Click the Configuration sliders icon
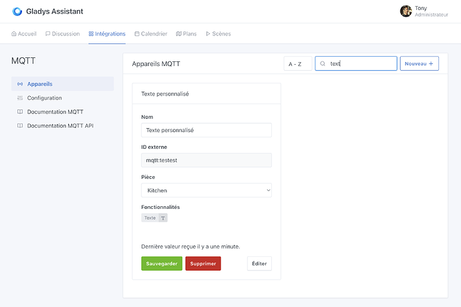This screenshot has height=307, width=461. tap(20, 98)
